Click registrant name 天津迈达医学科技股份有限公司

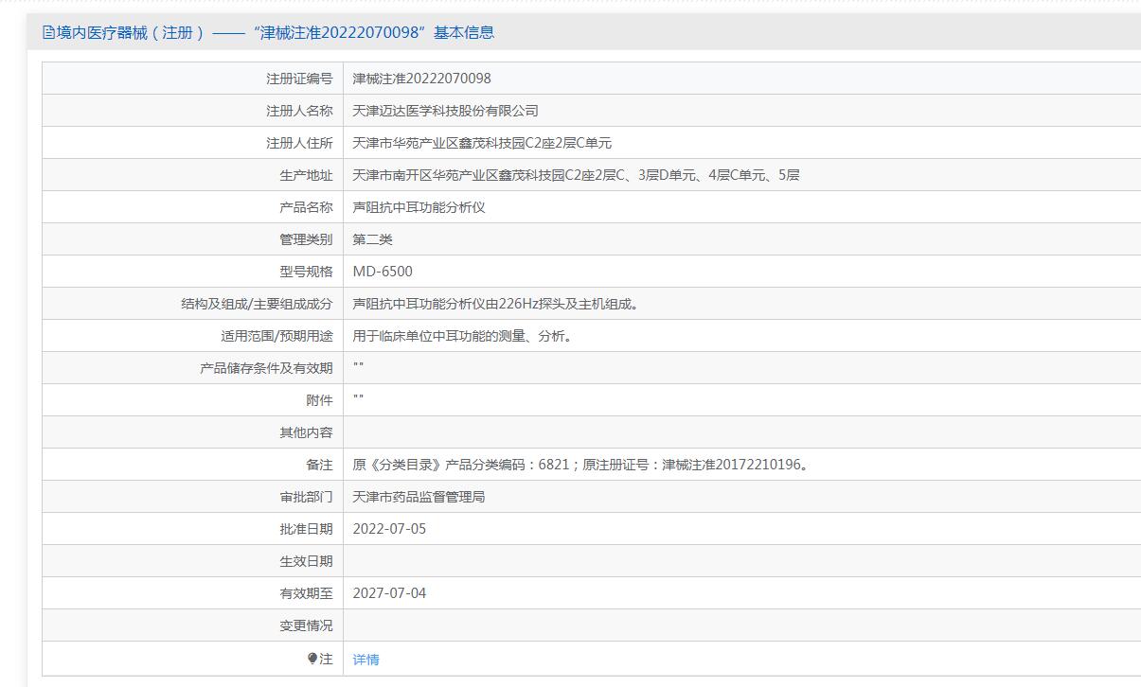445,111
